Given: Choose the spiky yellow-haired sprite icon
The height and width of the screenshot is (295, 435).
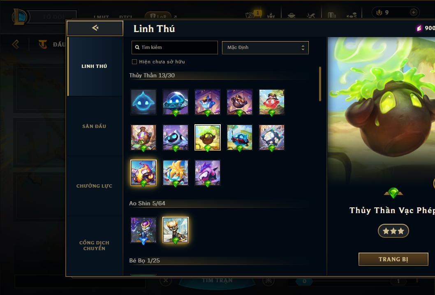Looking at the screenshot, I should 175,173.
